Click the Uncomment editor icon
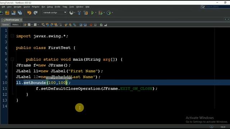This screenshot has height=129, width=230. point(106,25)
